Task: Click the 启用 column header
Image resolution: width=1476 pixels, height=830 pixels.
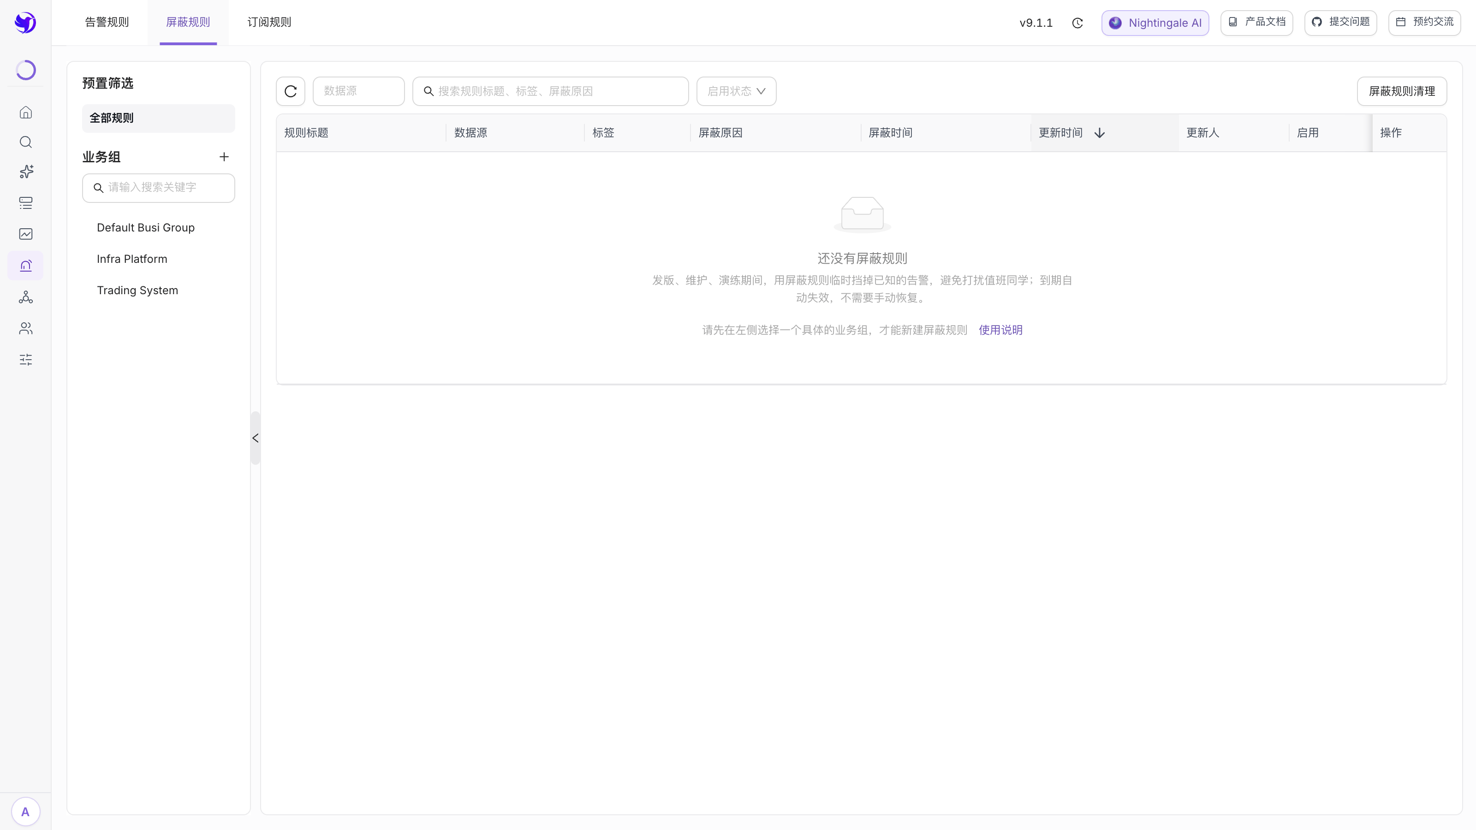Action: tap(1330, 133)
